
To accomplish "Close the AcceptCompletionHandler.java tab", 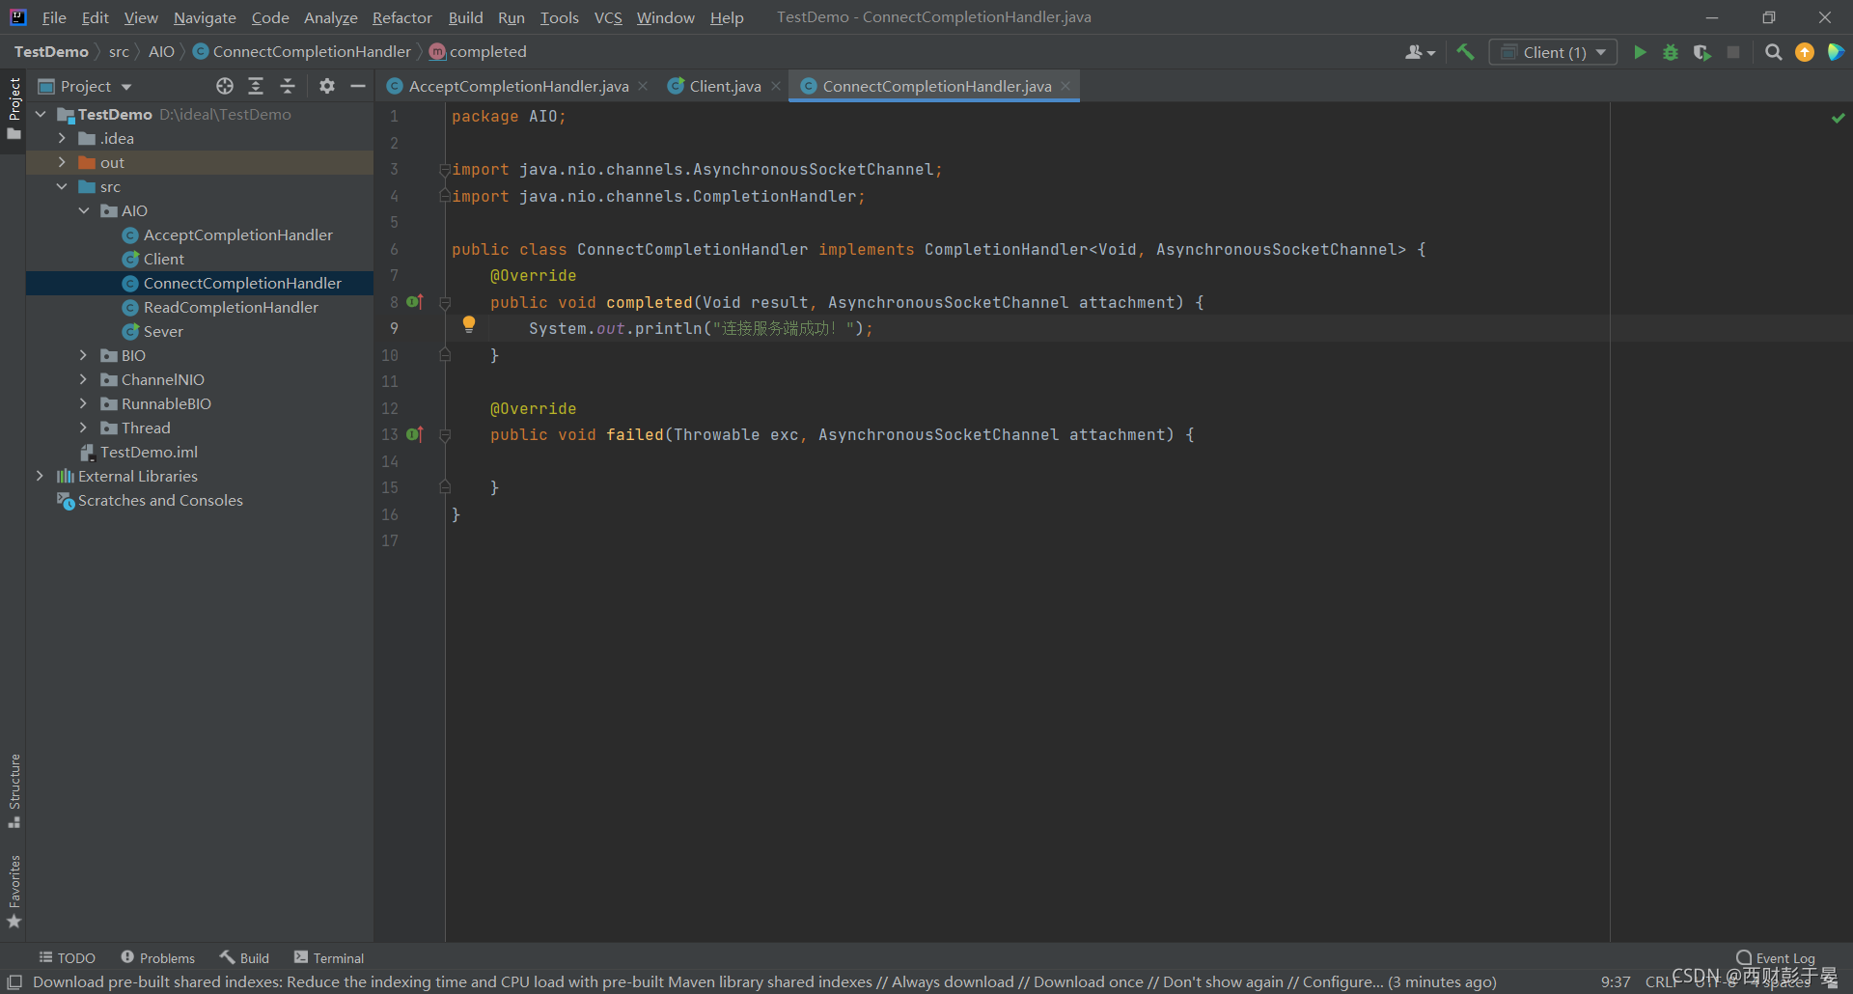I will click(x=643, y=86).
